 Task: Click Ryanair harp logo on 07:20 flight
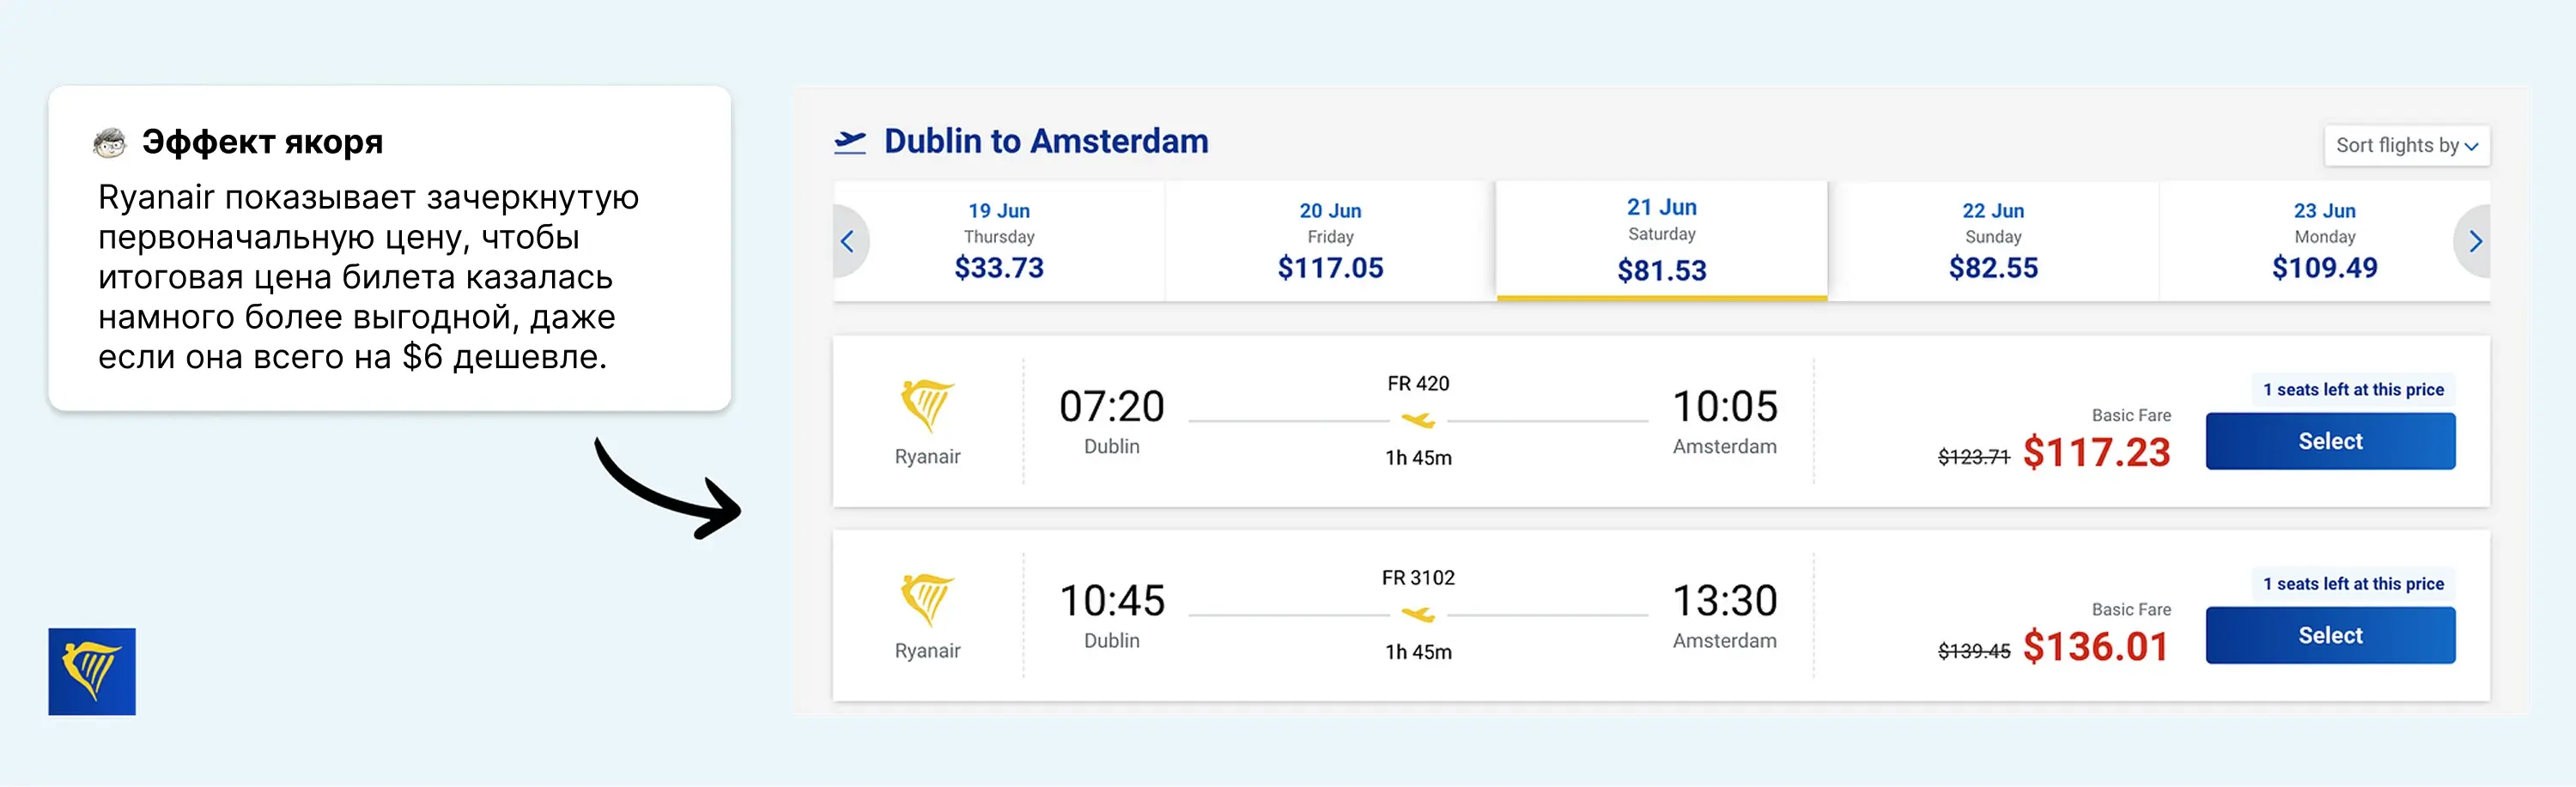pyautogui.click(x=927, y=405)
